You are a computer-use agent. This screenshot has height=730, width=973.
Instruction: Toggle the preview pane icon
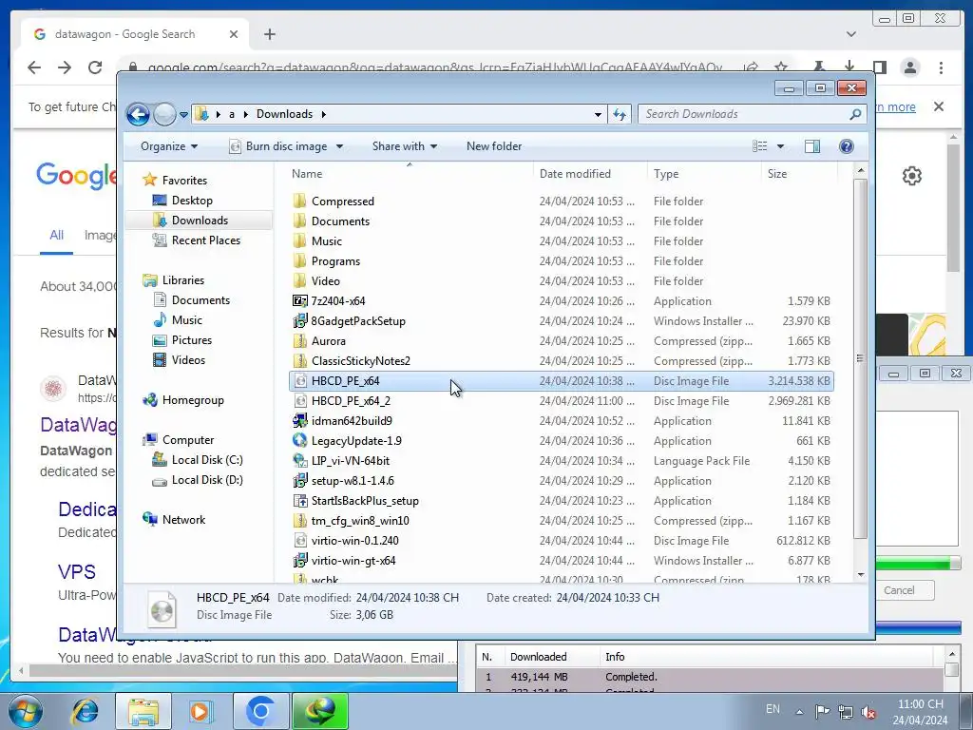click(812, 146)
